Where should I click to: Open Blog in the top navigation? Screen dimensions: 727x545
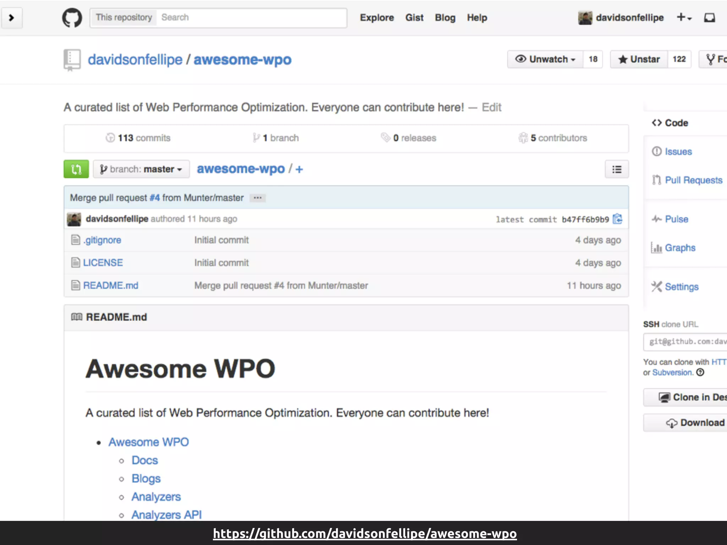point(445,18)
